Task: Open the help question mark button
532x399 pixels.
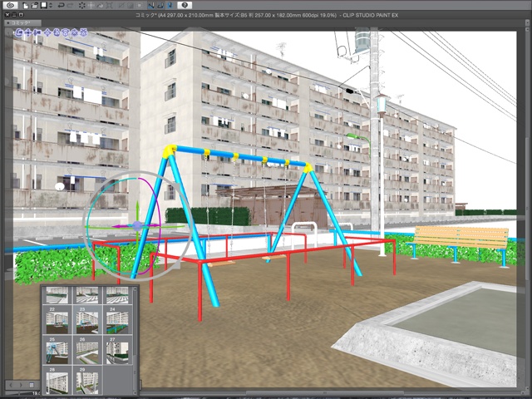Action: click(x=185, y=6)
